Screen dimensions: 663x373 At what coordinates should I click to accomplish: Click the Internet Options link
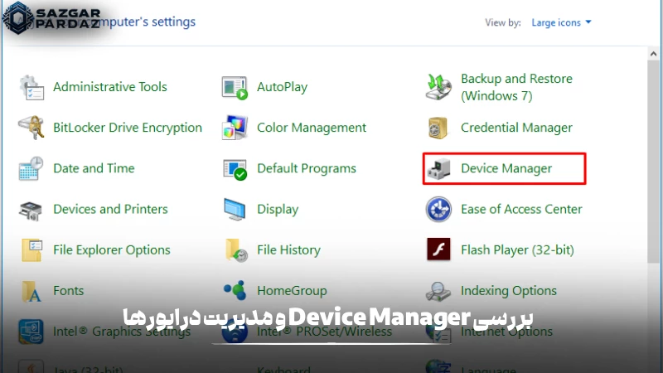point(506,331)
